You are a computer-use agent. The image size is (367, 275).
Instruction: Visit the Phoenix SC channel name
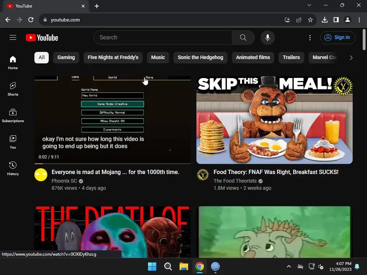[x=64, y=181]
